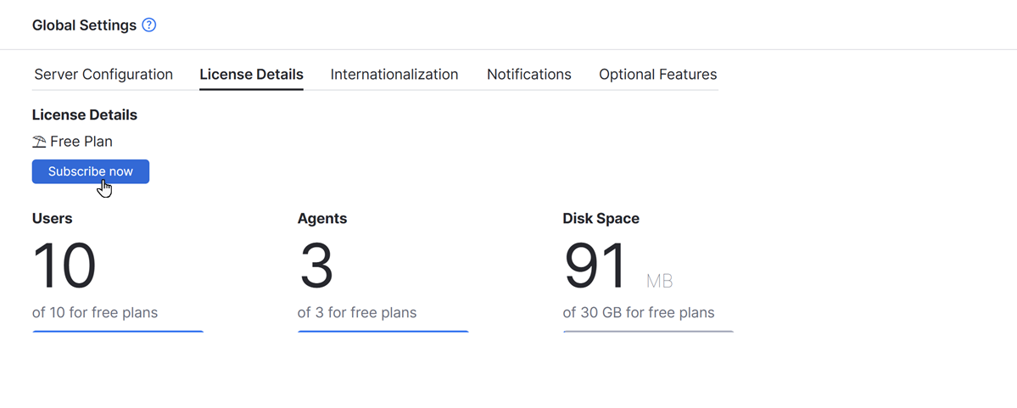Click the Users heading
Screen dimensions: 1017x408
click(53, 219)
